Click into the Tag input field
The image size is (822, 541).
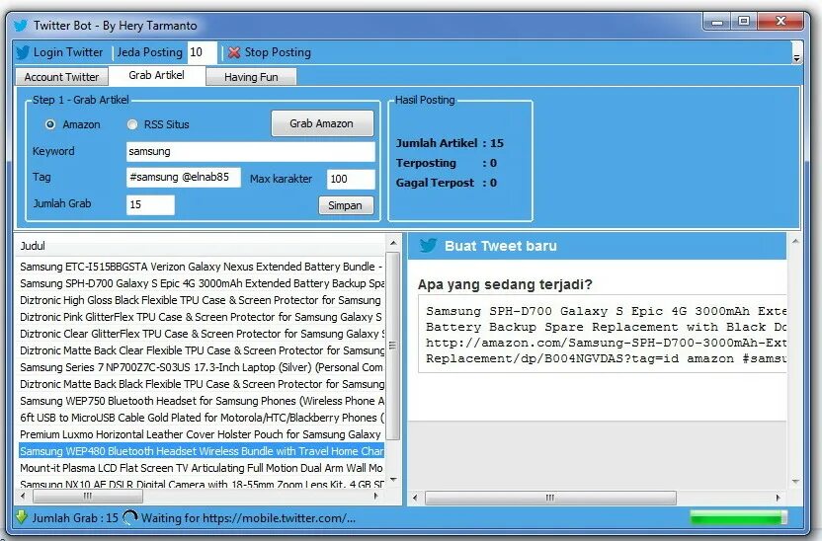[x=184, y=178]
